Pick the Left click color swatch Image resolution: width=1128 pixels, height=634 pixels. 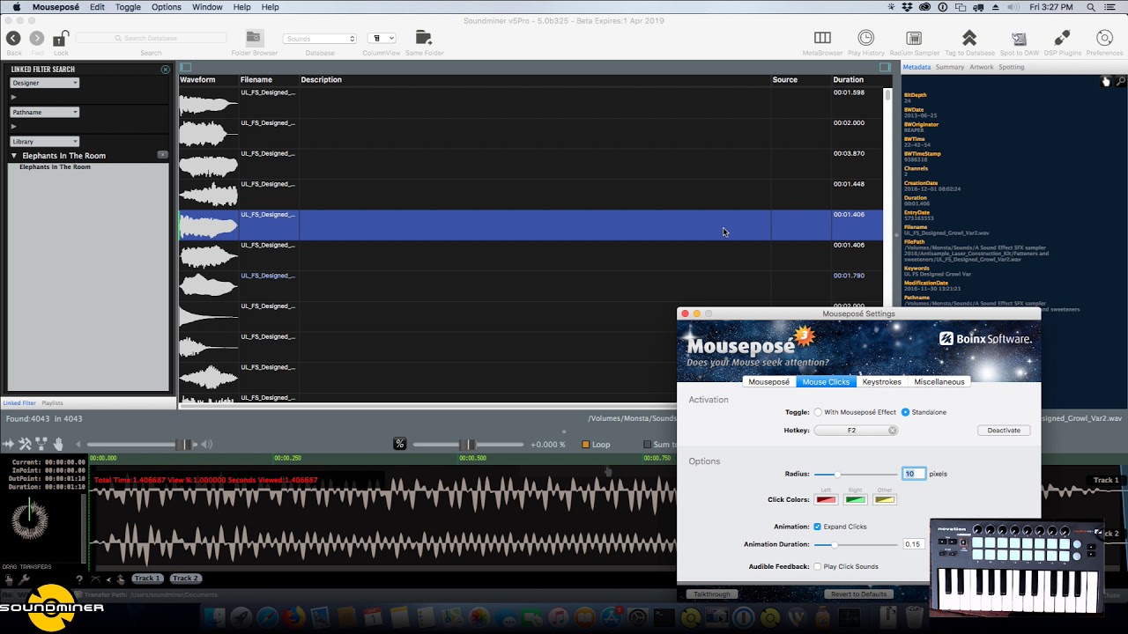coord(826,499)
